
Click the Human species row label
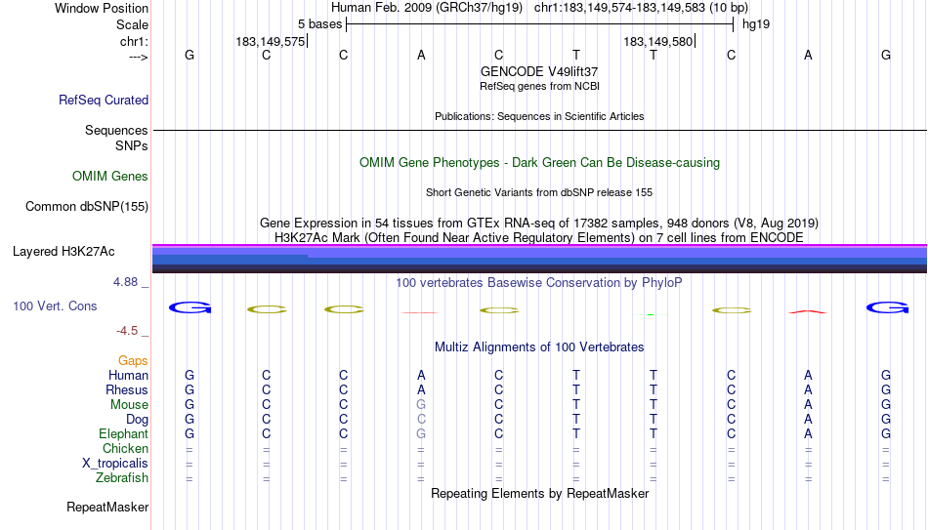pyautogui.click(x=128, y=375)
